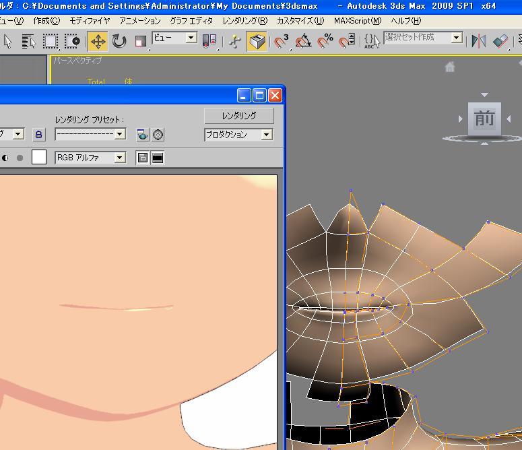Toggle the Spinner Snap magnet

pos(347,42)
